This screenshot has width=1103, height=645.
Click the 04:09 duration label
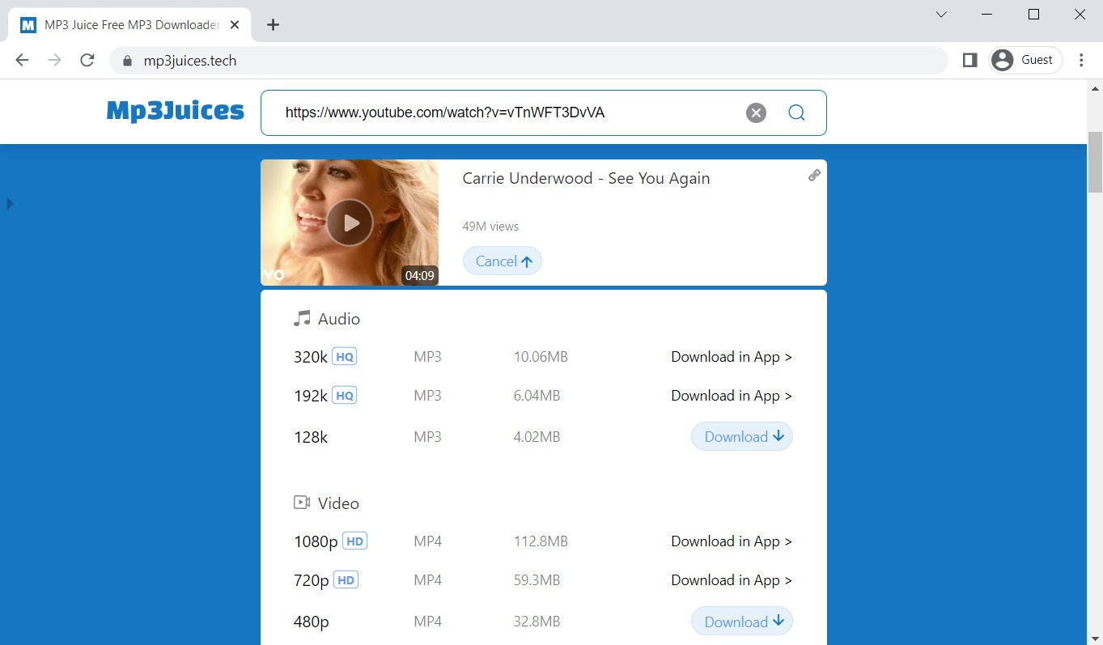tap(420, 275)
